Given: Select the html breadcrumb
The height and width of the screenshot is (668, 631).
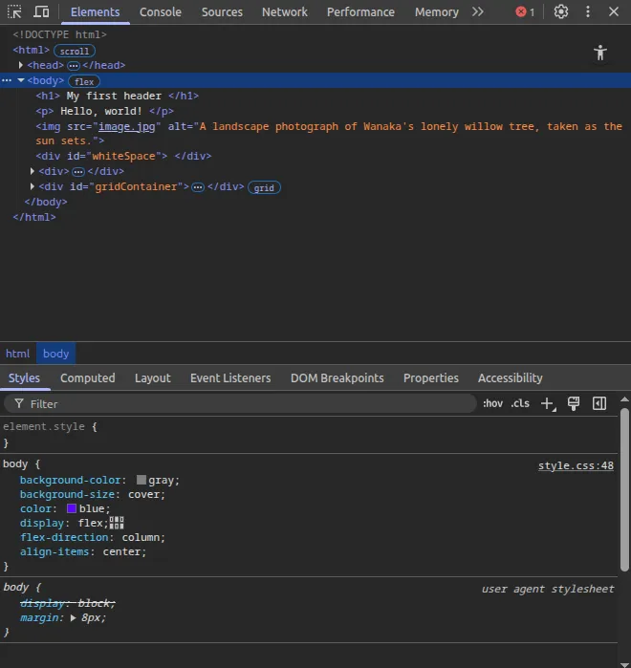Looking at the screenshot, I should (x=17, y=354).
